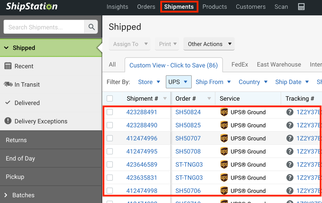This screenshot has height=203, width=322.
Task: Open Order # column sort arrow
Action: pyautogui.click(x=209, y=99)
